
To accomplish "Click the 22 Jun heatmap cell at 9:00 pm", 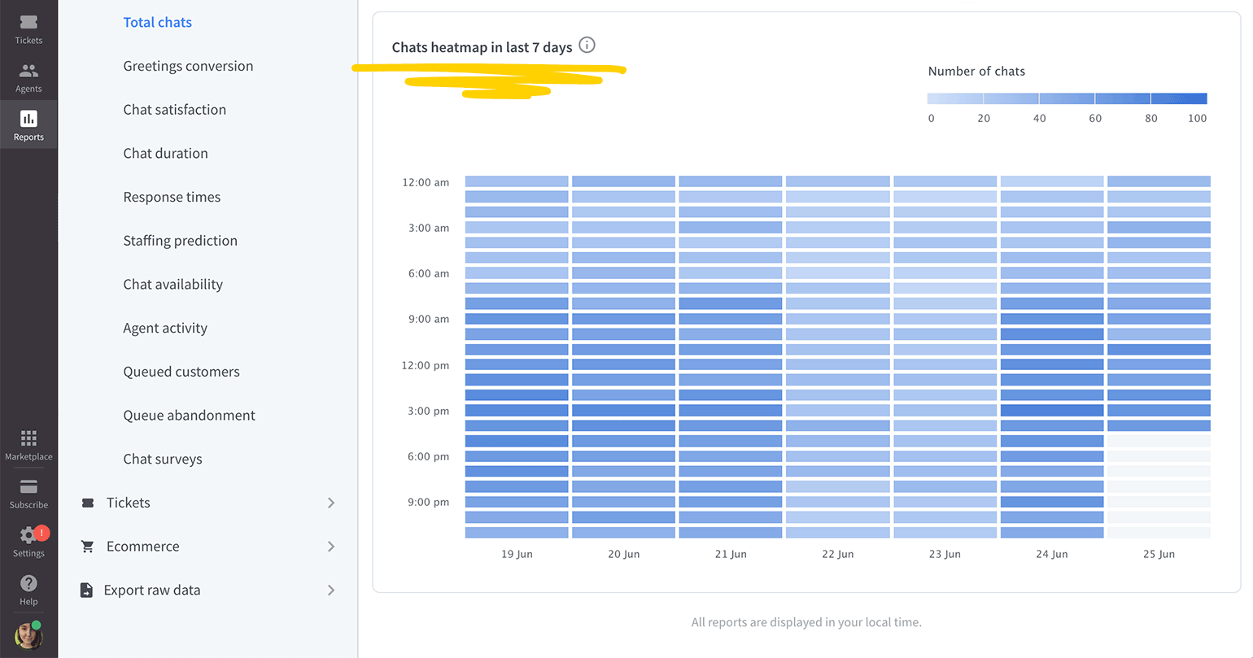I will point(838,502).
